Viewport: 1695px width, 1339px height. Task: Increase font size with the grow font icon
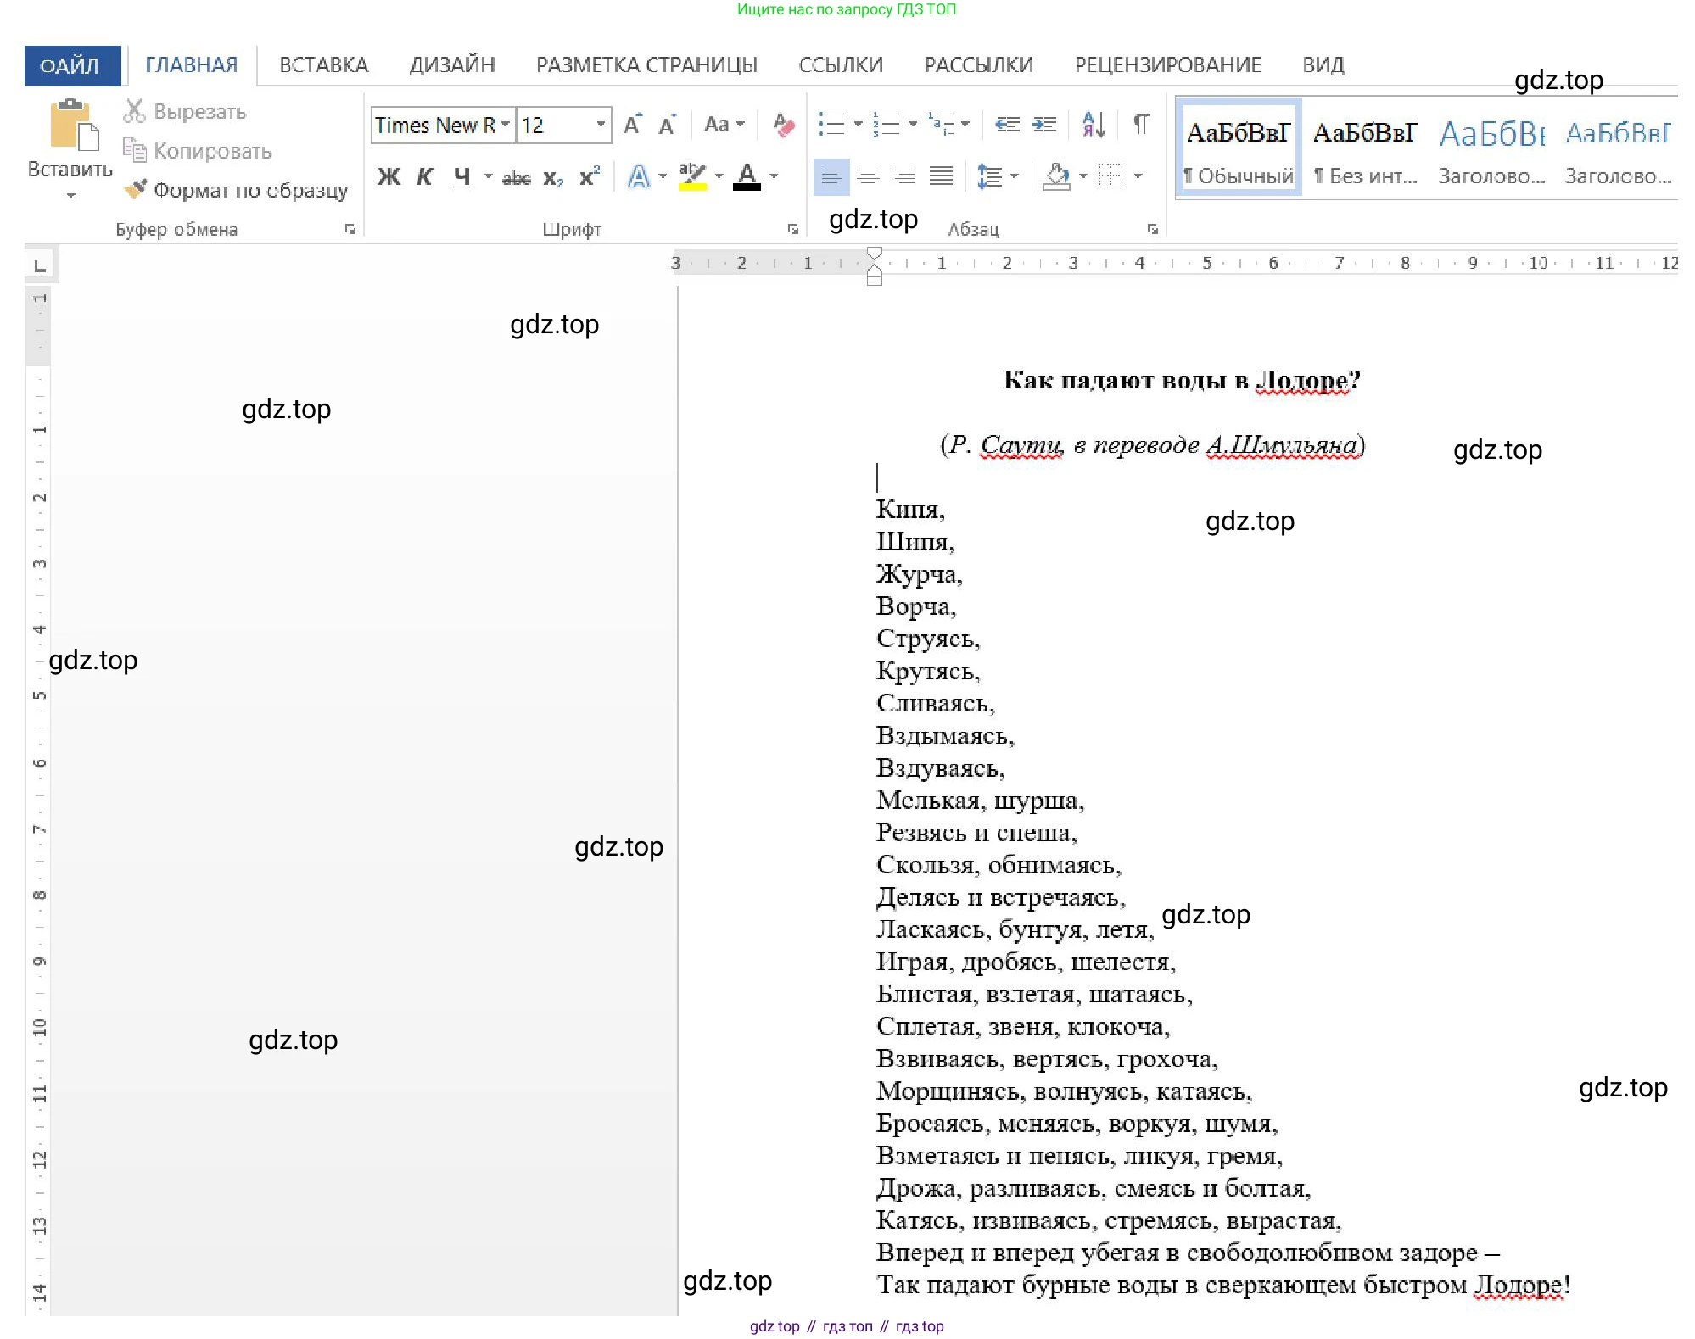tap(633, 125)
